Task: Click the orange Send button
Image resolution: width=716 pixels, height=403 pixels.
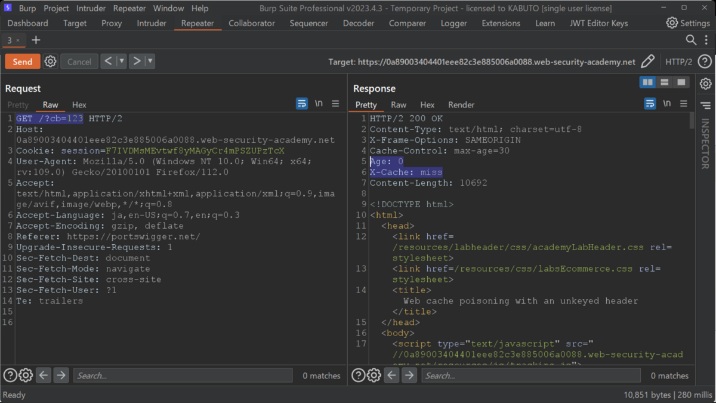Action: 23,61
